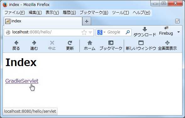Bookmark this page with the star icon
The width and height of the screenshot is (185, 118).
click(x=84, y=32)
